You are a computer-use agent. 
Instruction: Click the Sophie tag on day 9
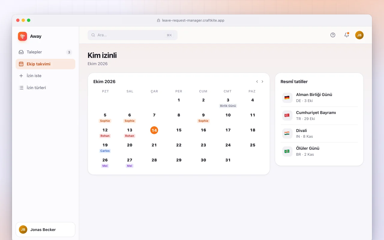tap(203, 121)
